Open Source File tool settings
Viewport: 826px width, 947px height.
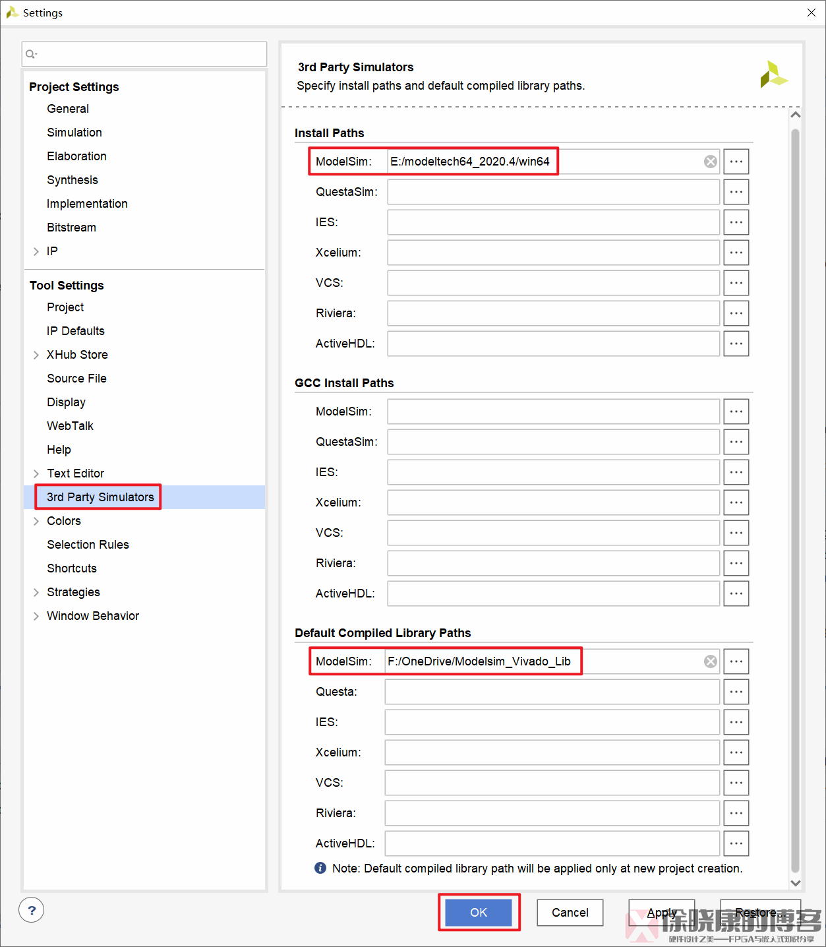pyautogui.click(x=76, y=379)
